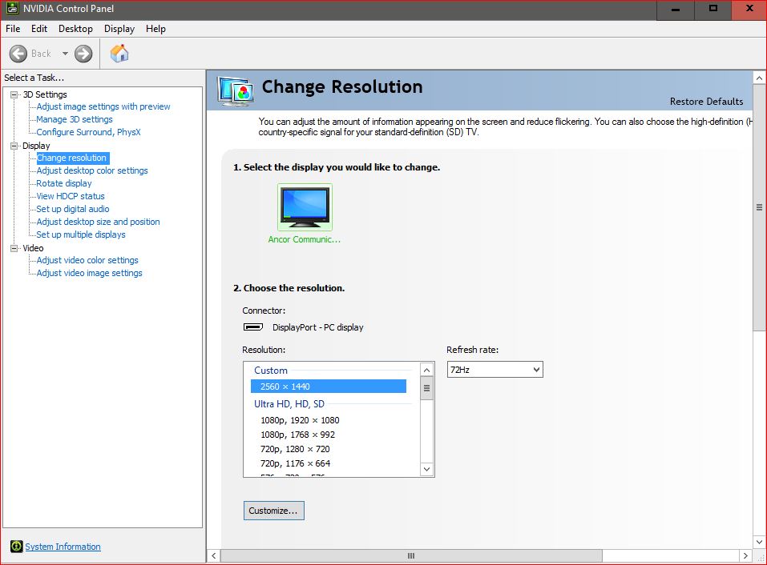Click the Customize button
767x565 pixels.
click(x=273, y=510)
